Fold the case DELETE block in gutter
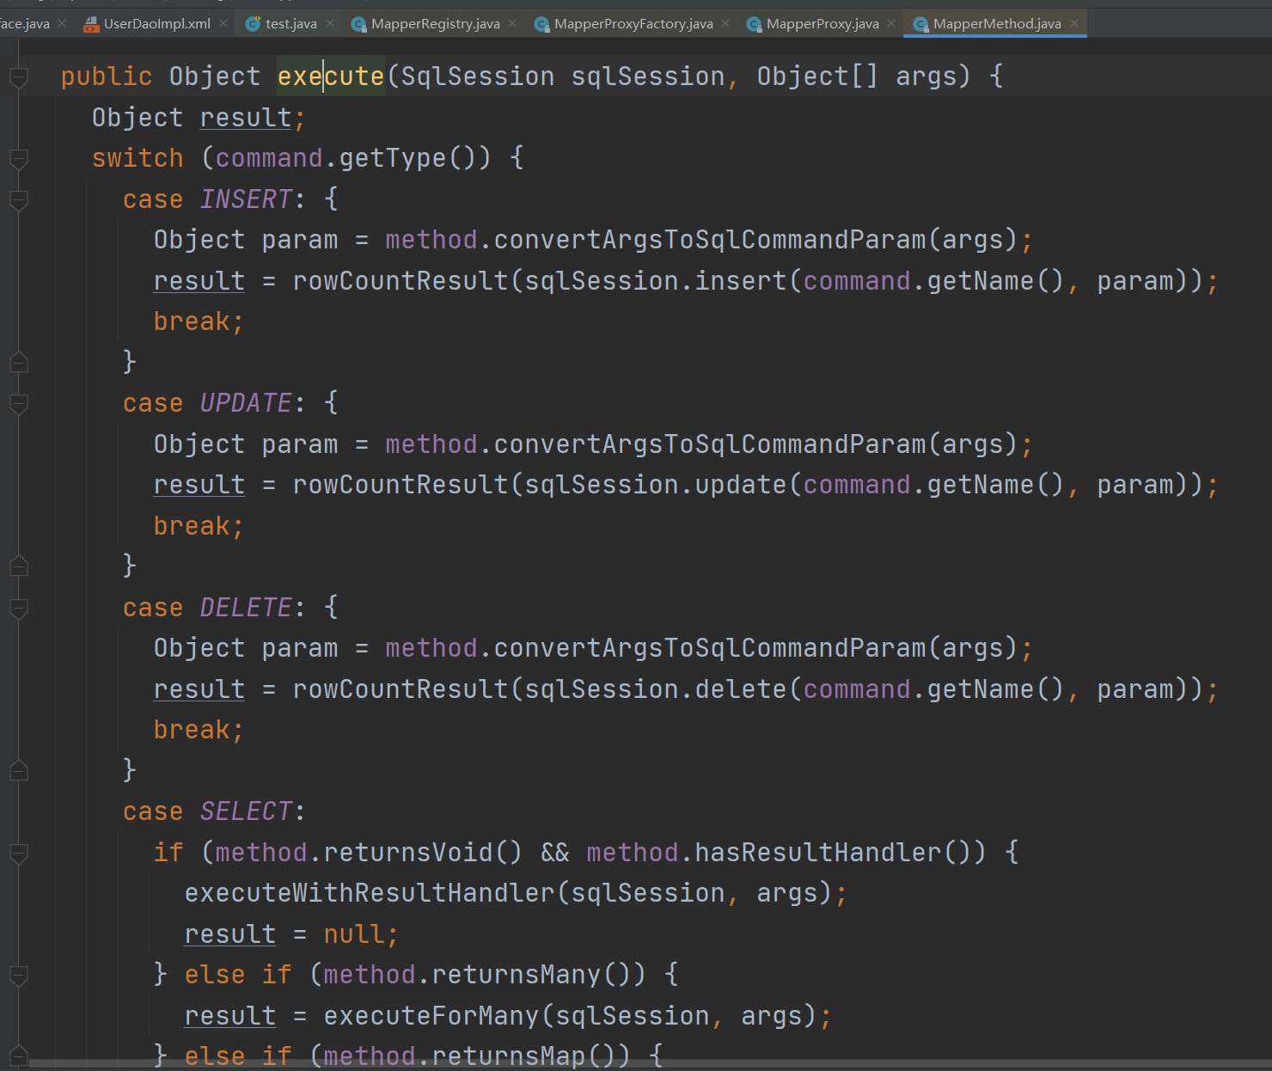Screen dimensions: 1272x1071 click(x=19, y=609)
